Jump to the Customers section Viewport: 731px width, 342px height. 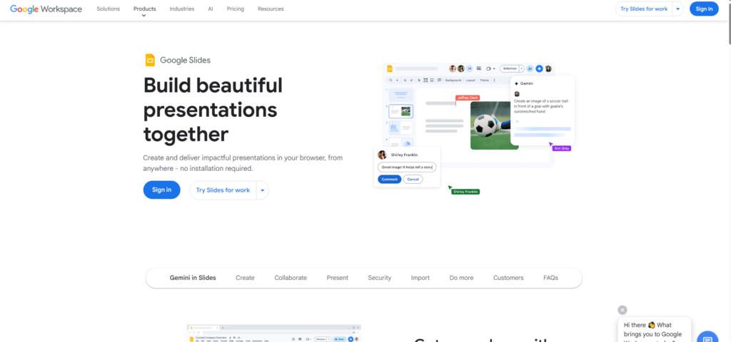coord(508,278)
